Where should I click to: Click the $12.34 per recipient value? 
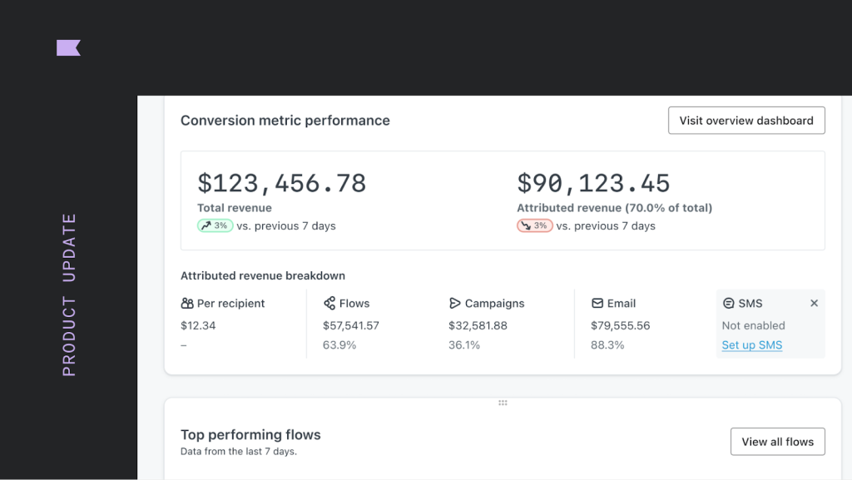199,325
